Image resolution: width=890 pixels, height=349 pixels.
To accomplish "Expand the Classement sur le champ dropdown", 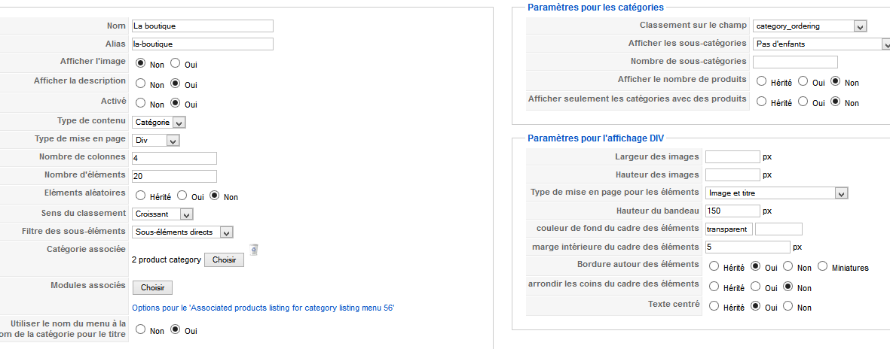I will [810, 26].
